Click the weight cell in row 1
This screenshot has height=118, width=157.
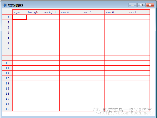(x=51, y=17)
